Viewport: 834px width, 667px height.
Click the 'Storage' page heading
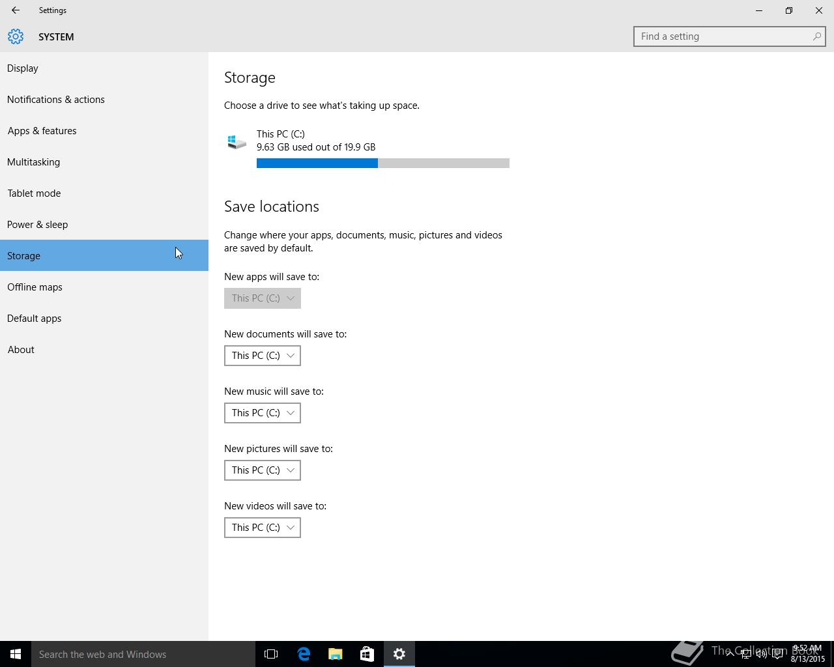coord(250,78)
